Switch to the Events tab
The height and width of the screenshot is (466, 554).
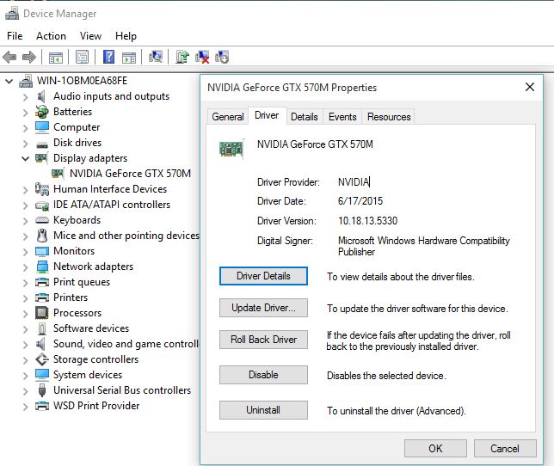click(342, 117)
